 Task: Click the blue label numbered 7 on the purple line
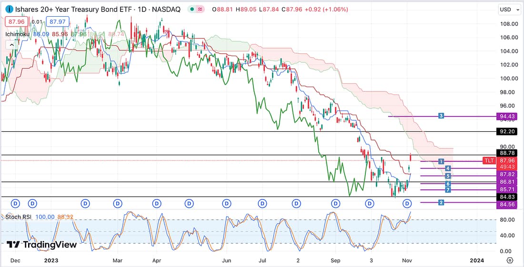tap(448, 190)
